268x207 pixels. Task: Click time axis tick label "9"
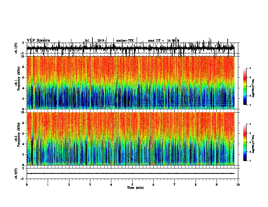click(x=217, y=185)
